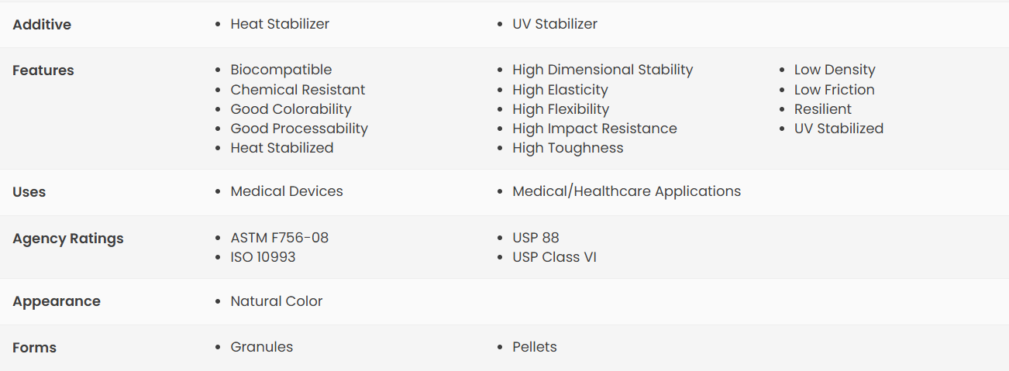The height and width of the screenshot is (371, 1009).
Task: Click the Agency Ratings row label
Action: [x=68, y=239]
